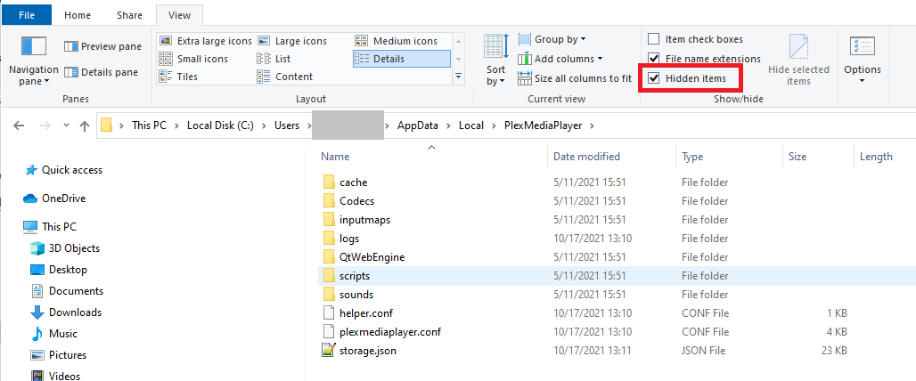Open the Navigation pane menu
Screen dimensions: 916x381
pos(33,61)
